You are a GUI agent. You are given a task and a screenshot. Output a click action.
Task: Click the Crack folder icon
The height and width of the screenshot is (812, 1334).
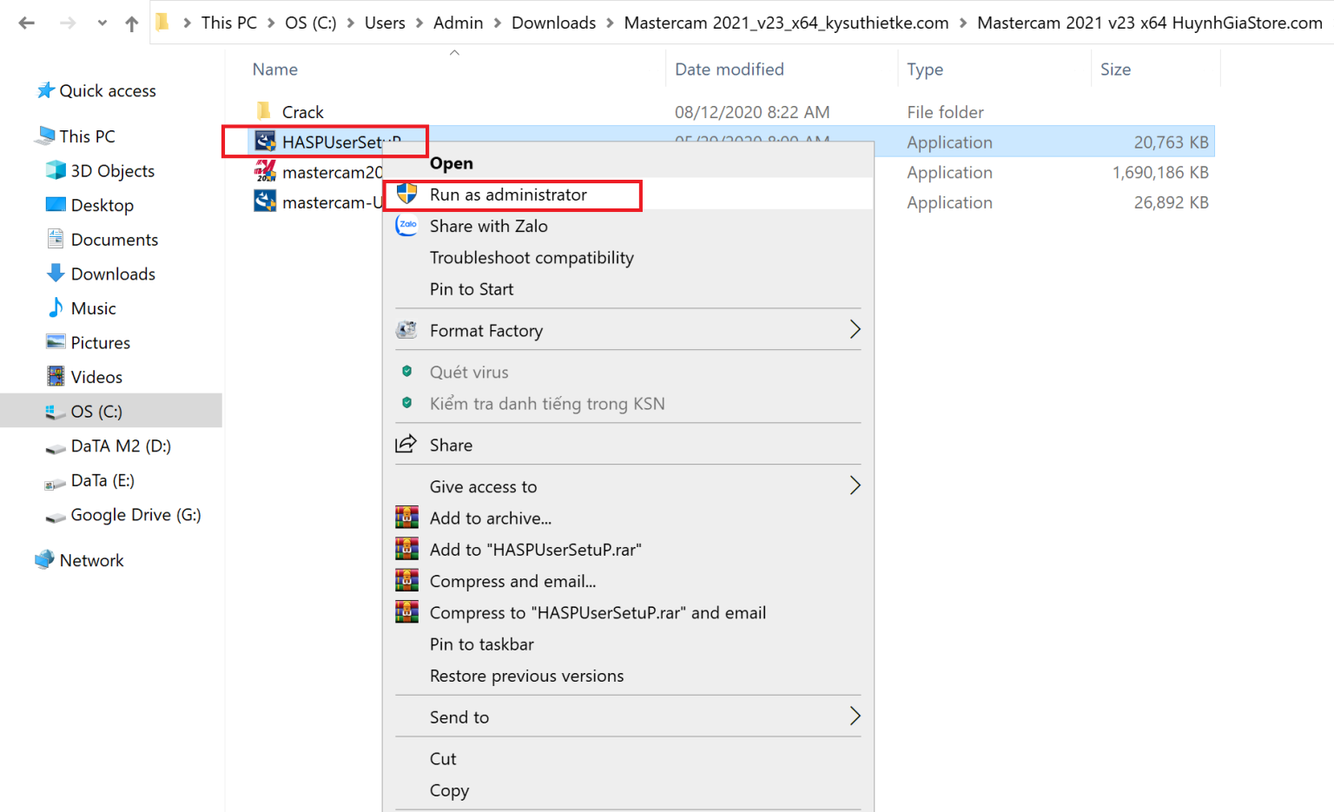(265, 111)
